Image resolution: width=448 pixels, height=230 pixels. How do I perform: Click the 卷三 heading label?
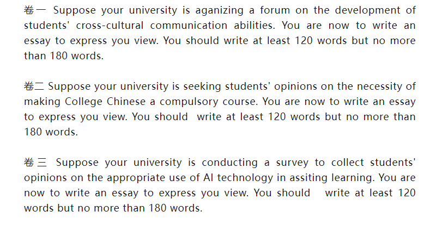point(35,163)
